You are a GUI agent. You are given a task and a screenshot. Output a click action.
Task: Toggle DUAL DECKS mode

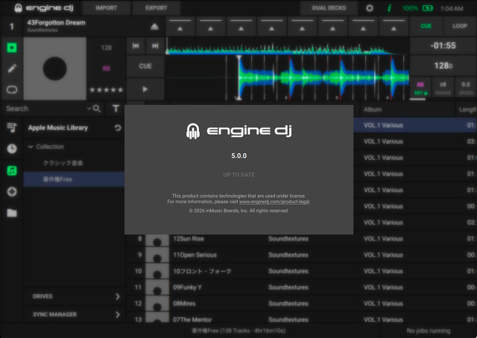(329, 8)
